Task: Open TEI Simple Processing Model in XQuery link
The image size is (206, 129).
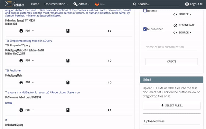Action: point(29,41)
